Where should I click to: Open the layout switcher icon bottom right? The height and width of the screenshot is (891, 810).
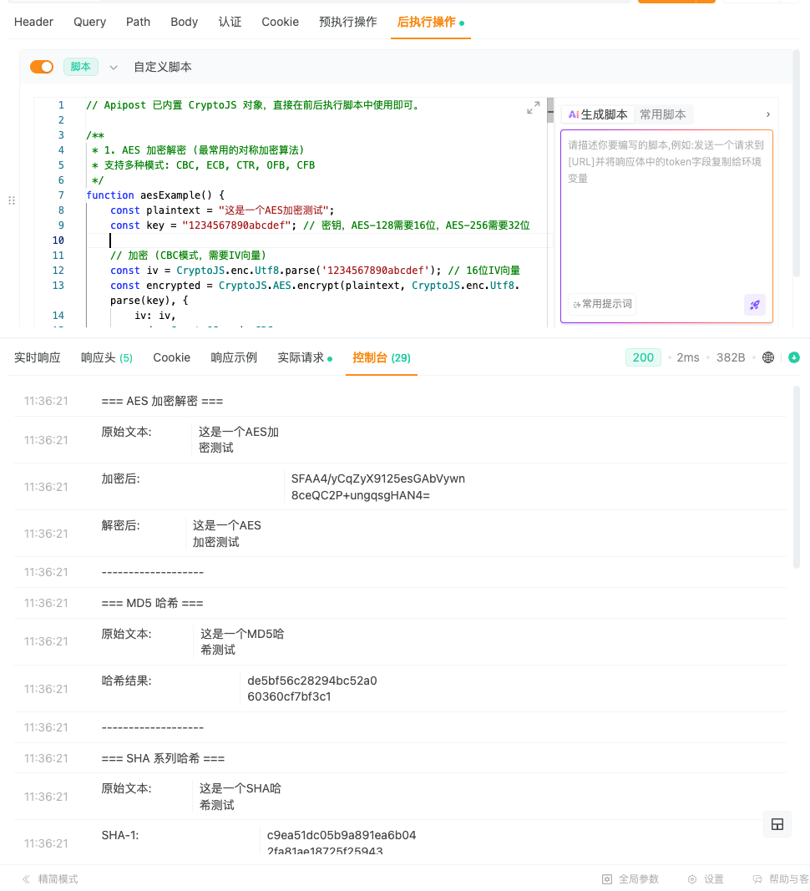(x=777, y=824)
